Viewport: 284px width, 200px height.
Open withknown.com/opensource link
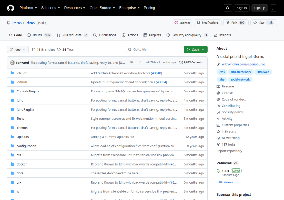coord(243,64)
